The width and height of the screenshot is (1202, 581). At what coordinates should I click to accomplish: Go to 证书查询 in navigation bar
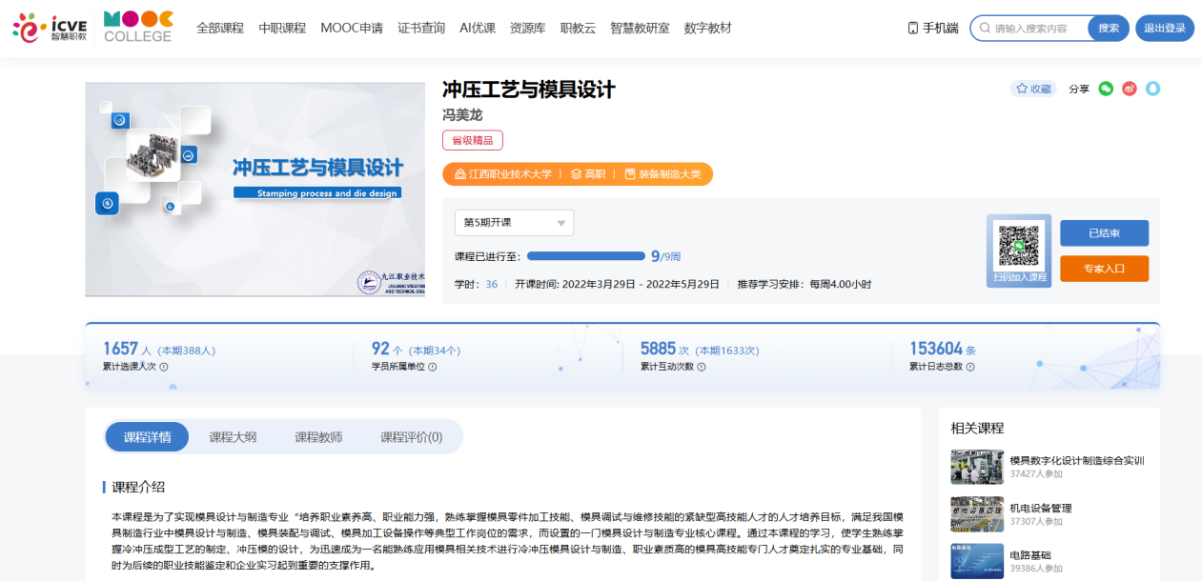pos(421,29)
